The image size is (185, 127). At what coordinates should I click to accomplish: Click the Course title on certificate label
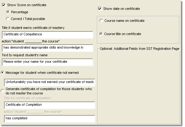pos(123,34)
